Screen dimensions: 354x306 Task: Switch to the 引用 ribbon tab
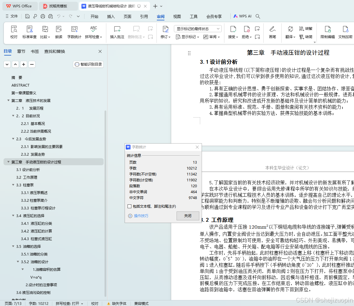pyautogui.click(x=144, y=17)
